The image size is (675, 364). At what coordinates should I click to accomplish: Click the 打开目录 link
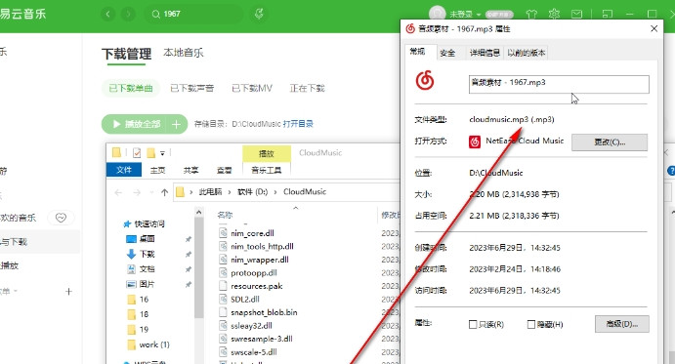[x=298, y=124]
